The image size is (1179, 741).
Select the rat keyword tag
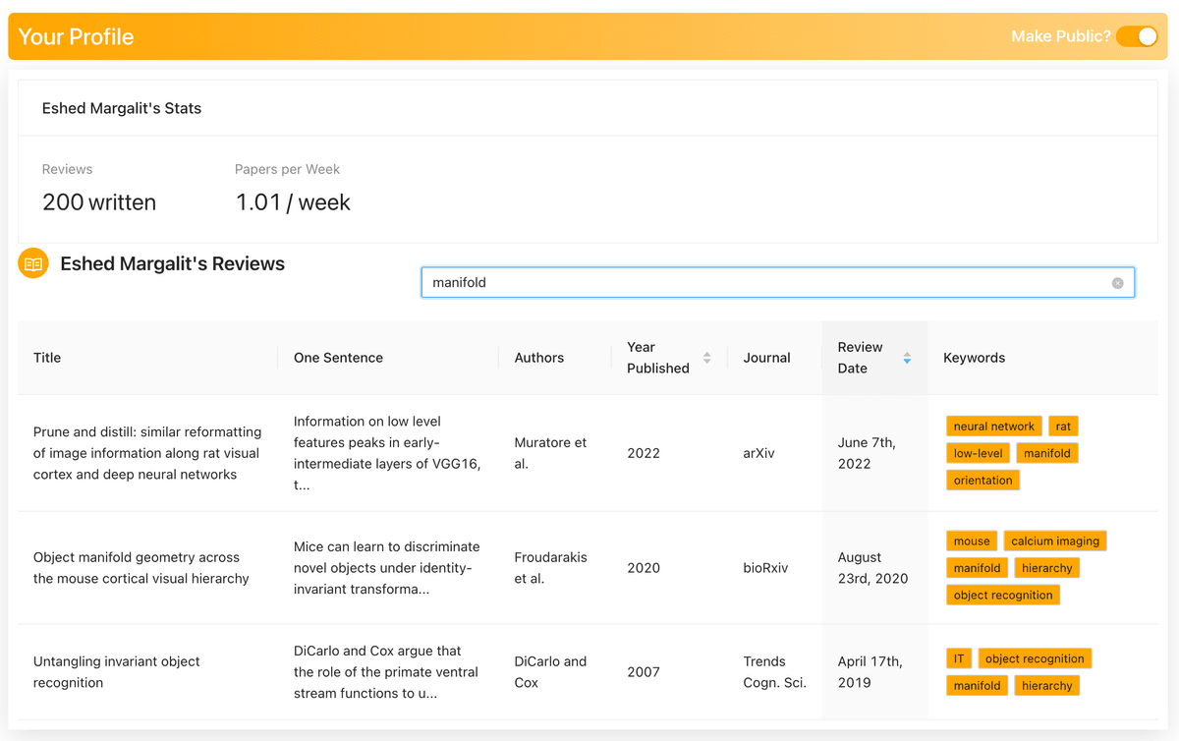point(1063,427)
